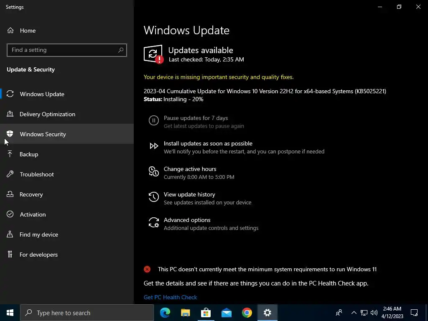Viewport: 428px width, 321px height.
Task: Open Find my device settings
Action: pyautogui.click(x=67, y=234)
